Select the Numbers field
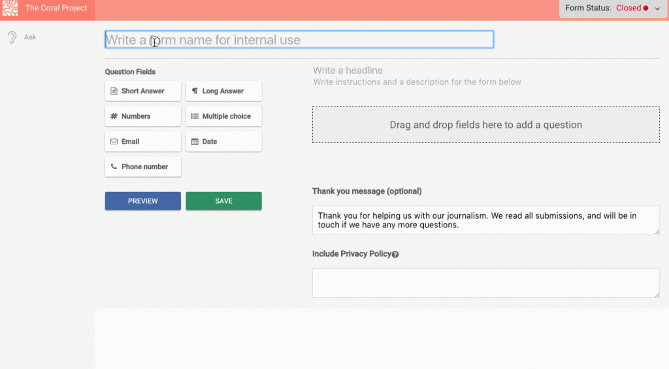The height and width of the screenshot is (369, 669). 143,116
